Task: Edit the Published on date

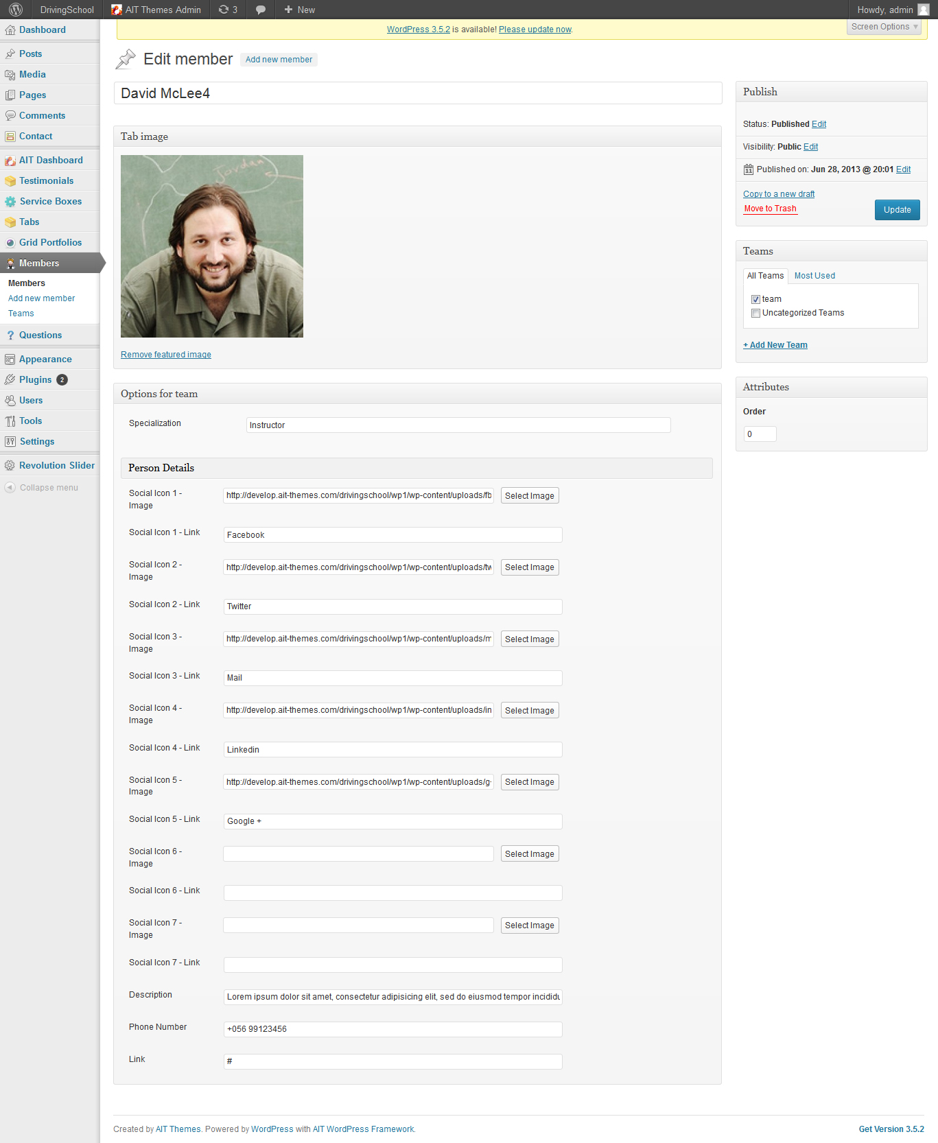Action: click(903, 169)
